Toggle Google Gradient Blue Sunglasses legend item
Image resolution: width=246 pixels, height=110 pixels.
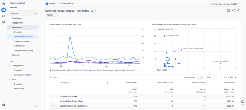click(102, 70)
